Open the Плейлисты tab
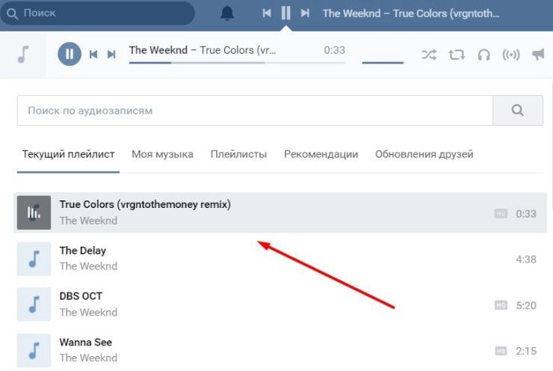 tap(238, 154)
